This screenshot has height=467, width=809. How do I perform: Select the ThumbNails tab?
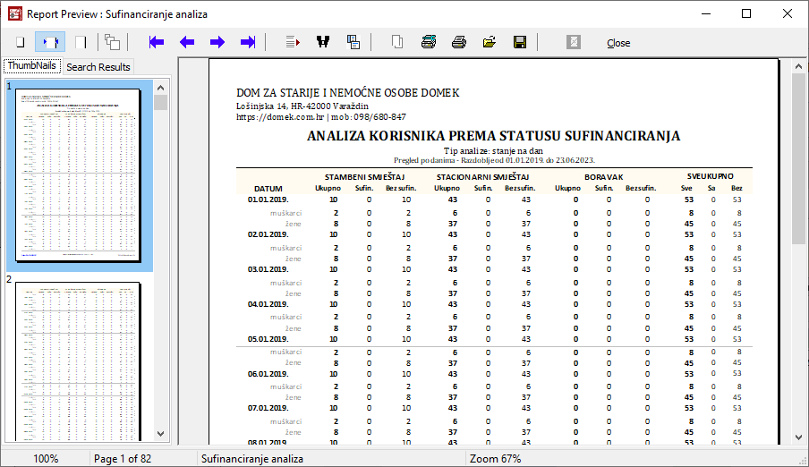31,66
